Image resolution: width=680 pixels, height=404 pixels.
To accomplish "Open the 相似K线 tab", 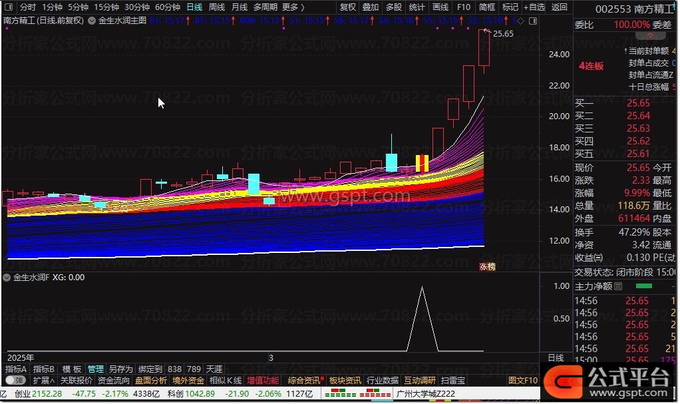I will (x=226, y=381).
